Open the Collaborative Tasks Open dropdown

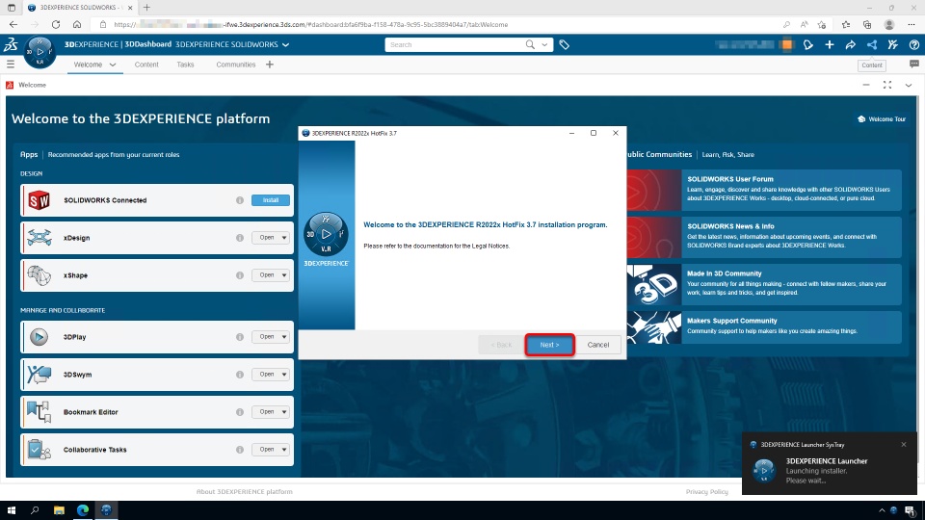283,450
